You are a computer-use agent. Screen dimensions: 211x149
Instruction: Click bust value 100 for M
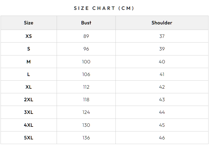pos(86,62)
